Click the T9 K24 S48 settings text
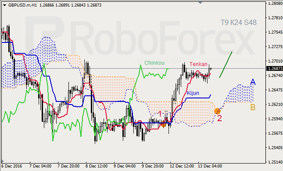 (238, 22)
